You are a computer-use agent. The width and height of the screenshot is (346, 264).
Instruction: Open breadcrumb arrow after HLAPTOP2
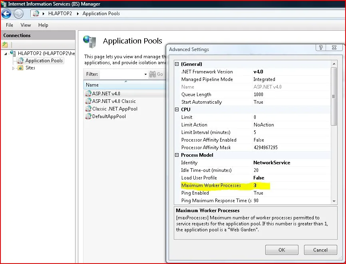coord(78,14)
